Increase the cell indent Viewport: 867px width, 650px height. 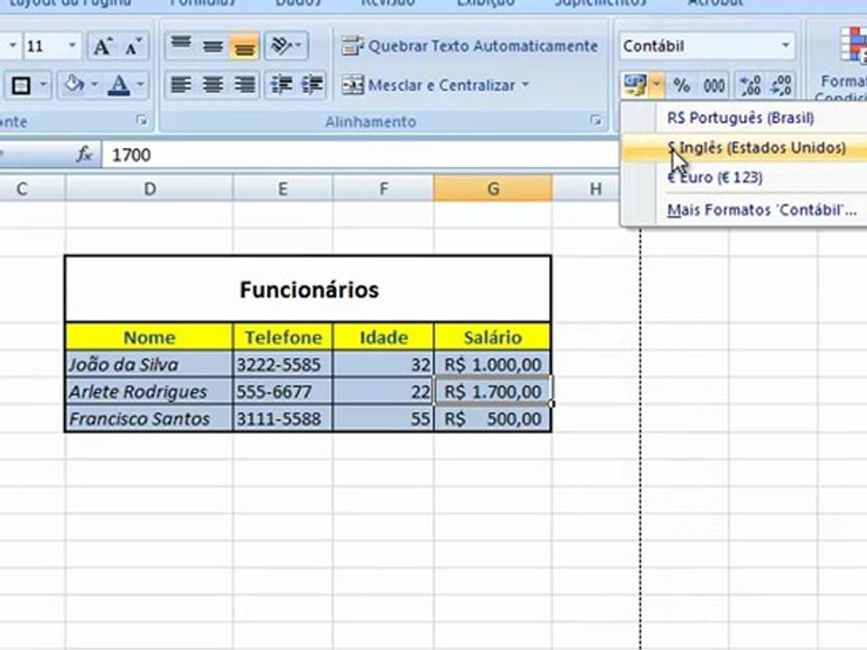[312, 85]
